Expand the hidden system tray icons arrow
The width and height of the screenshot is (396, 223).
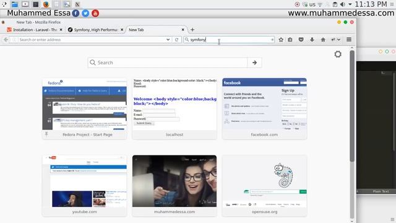point(350,4)
